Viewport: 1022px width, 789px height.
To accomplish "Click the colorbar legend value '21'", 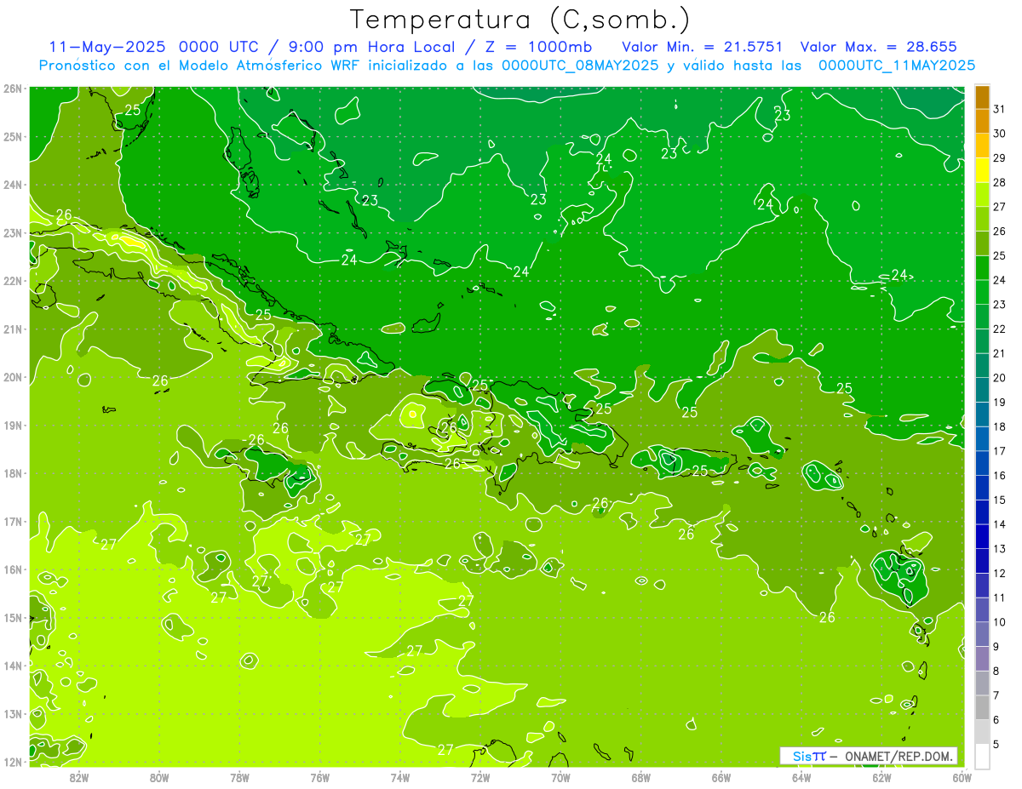I will (x=1000, y=353).
